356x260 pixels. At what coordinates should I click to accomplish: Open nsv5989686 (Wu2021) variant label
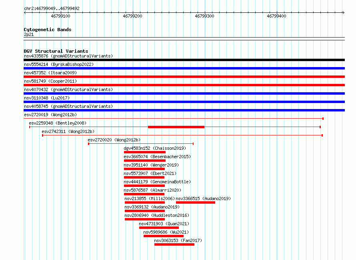click(166, 232)
